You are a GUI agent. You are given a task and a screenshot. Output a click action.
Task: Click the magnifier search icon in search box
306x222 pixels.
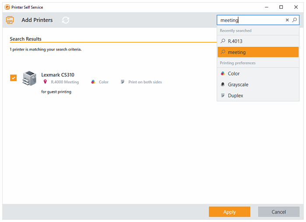point(295,20)
